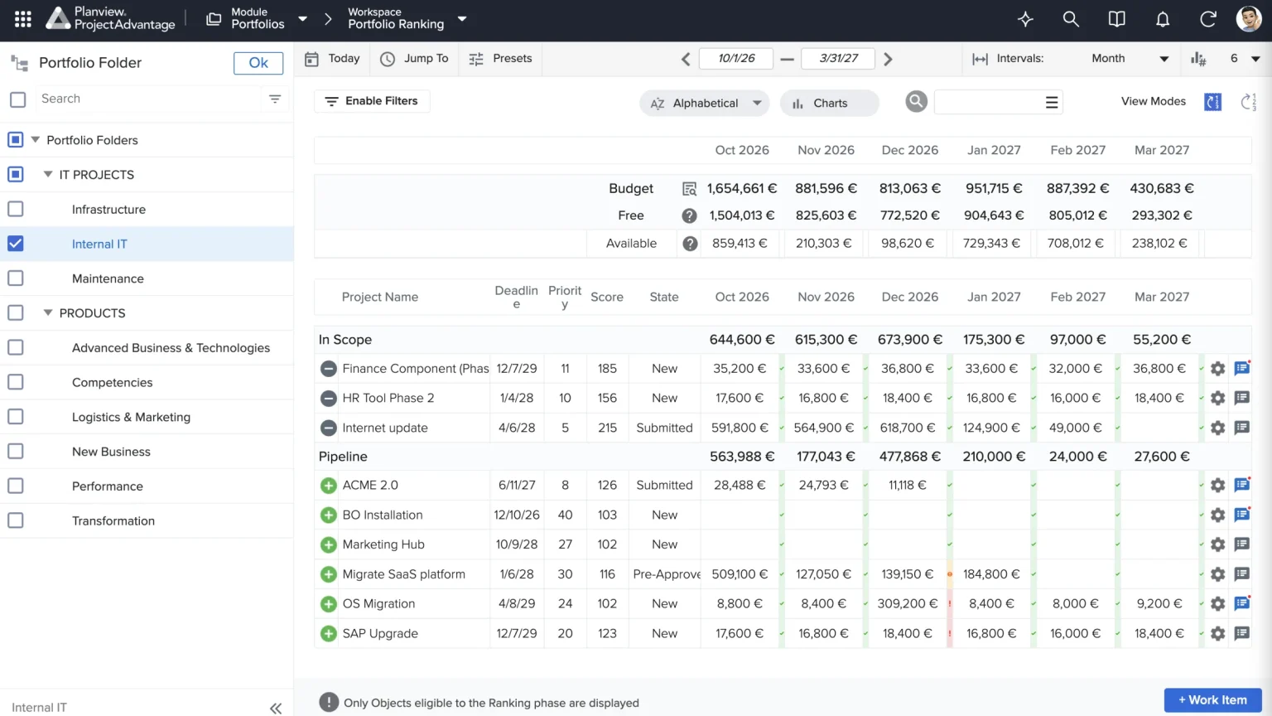The width and height of the screenshot is (1272, 716).
Task: Open comments for HR Tool Phase 2
Action: click(x=1241, y=399)
